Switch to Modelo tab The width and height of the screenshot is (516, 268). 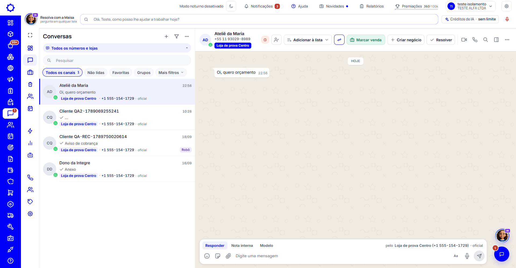[x=267, y=245]
